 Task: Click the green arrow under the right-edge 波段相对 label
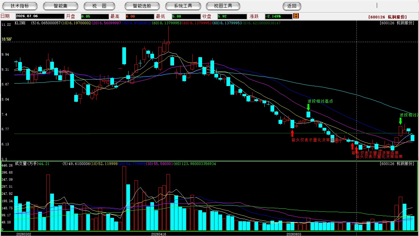[x=401, y=121]
